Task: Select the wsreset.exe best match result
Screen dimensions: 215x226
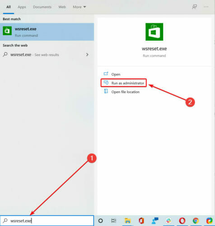Action: click(x=47, y=32)
